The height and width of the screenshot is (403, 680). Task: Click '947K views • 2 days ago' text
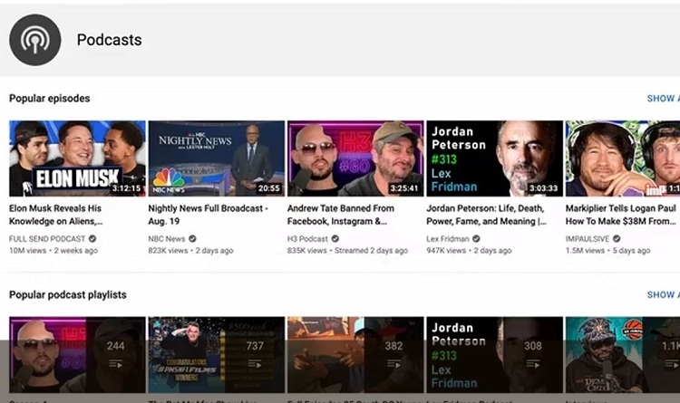470,251
